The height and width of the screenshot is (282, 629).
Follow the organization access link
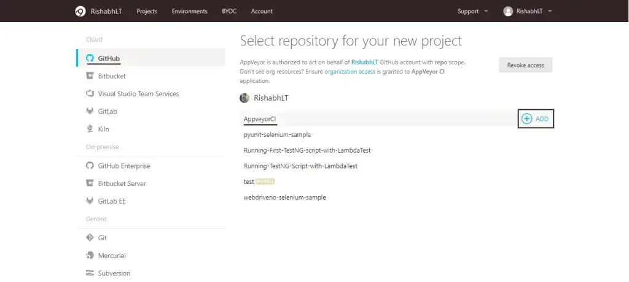point(350,72)
